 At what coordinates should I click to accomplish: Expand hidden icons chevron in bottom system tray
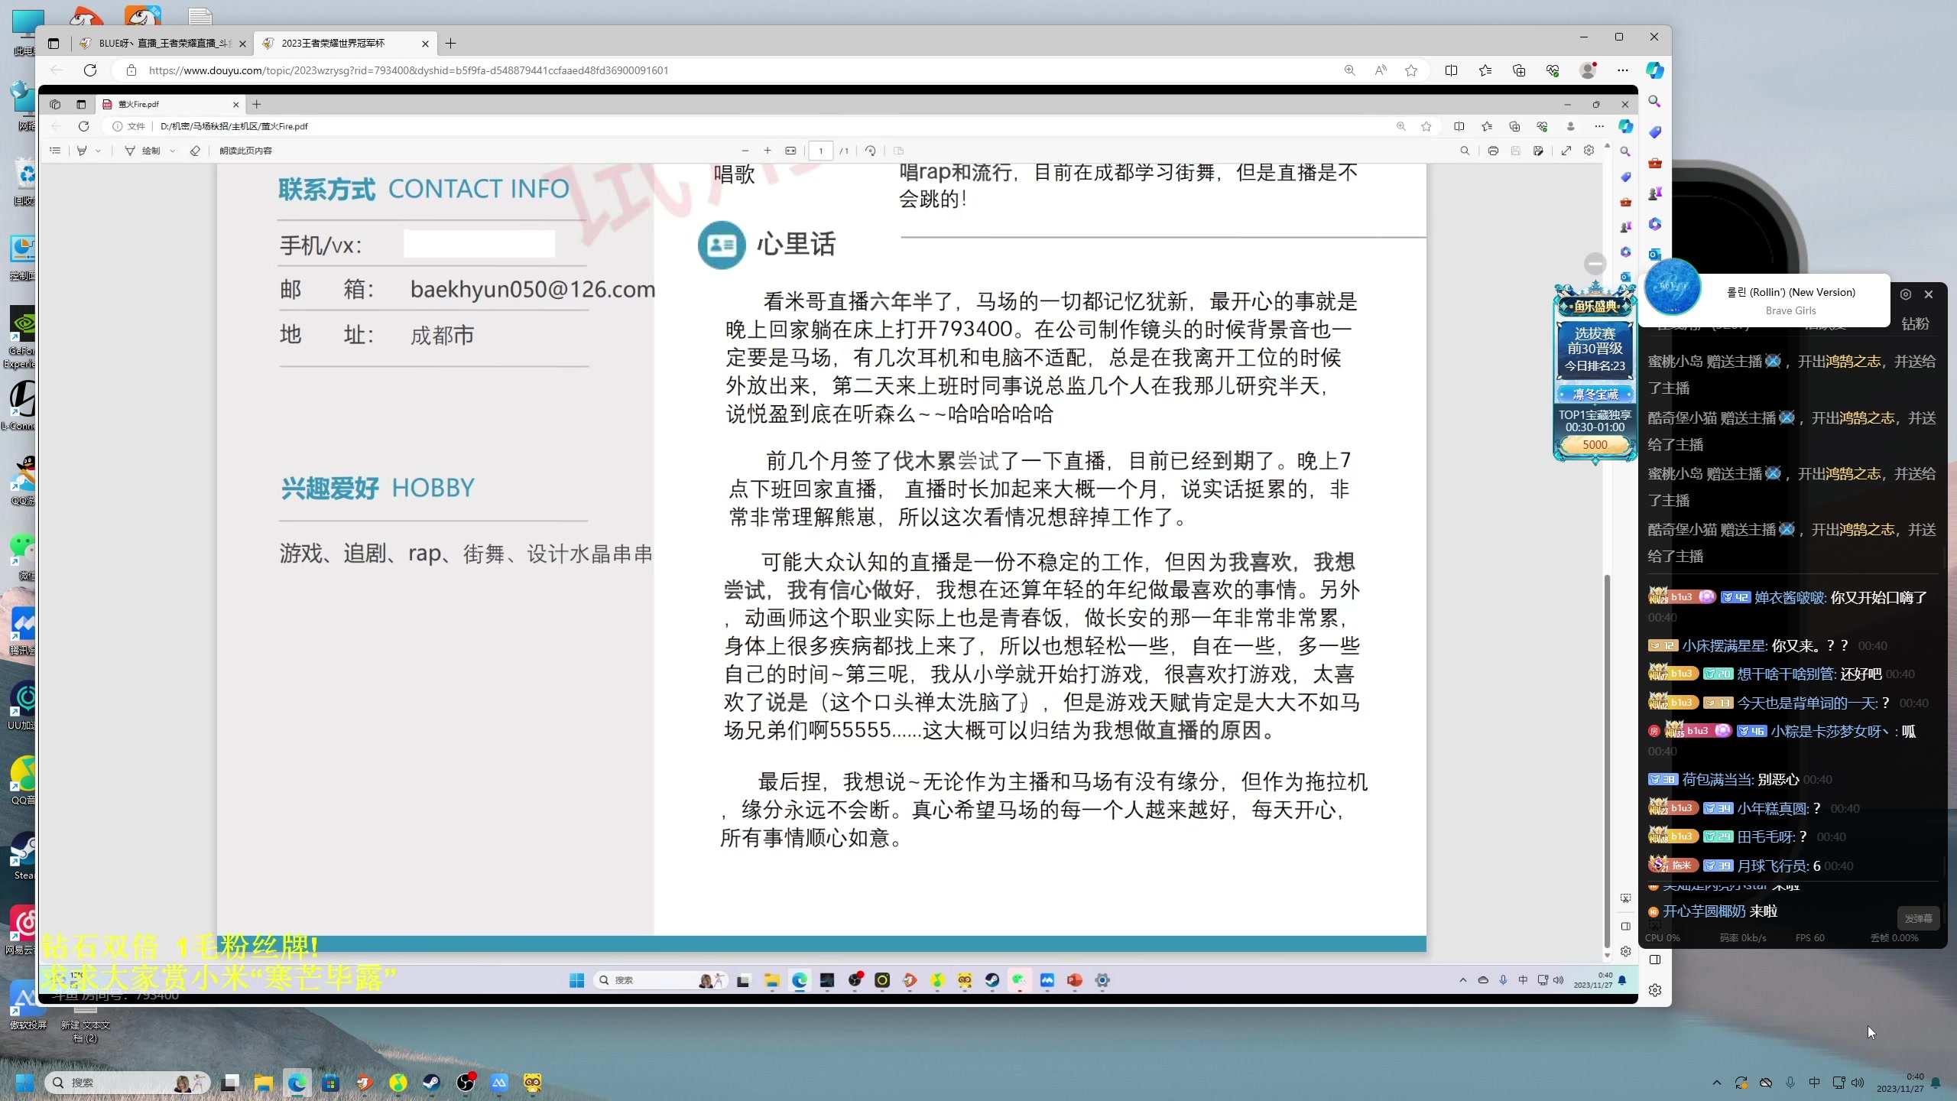[x=1717, y=1083]
